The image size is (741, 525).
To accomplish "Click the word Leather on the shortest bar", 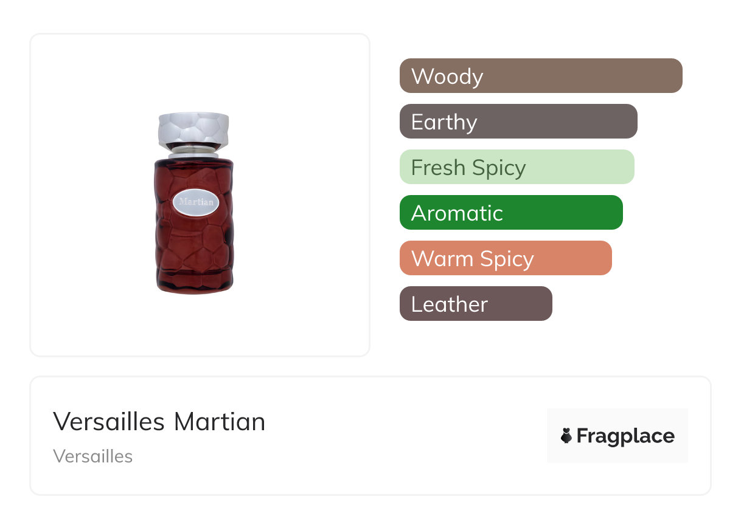I will pos(450,304).
